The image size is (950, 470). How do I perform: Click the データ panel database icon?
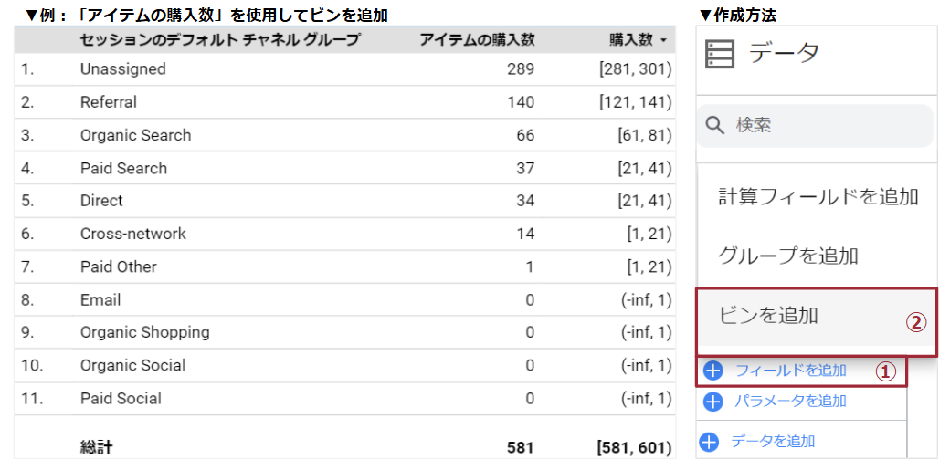(720, 55)
